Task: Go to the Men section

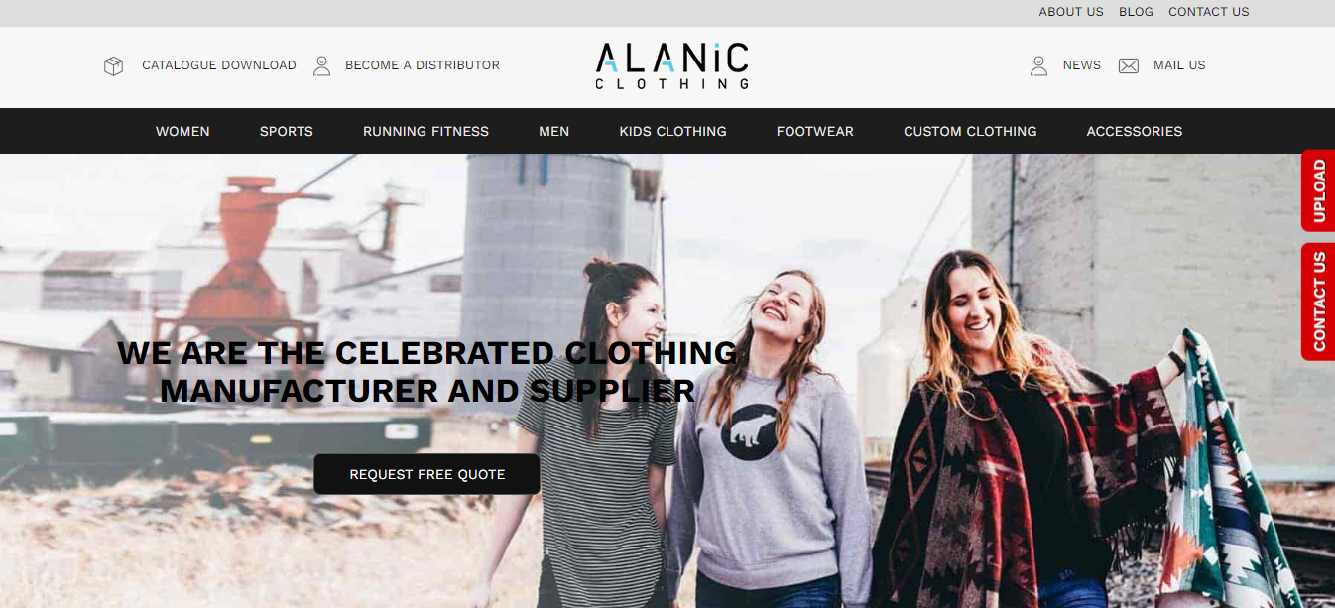Action: (554, 131)
